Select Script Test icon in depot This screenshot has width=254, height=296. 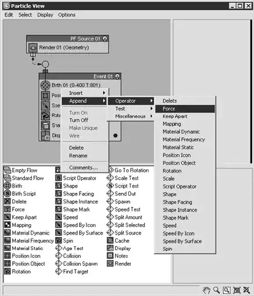[110, 186]
